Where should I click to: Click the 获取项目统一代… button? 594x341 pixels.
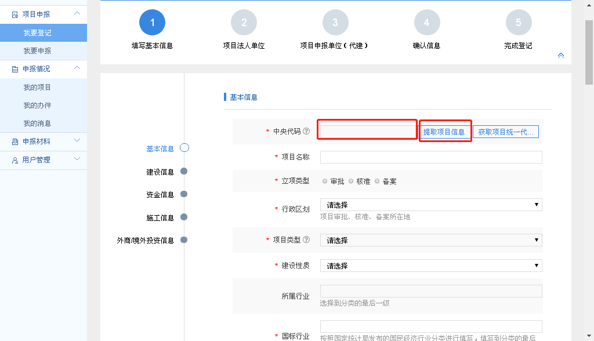506,132
